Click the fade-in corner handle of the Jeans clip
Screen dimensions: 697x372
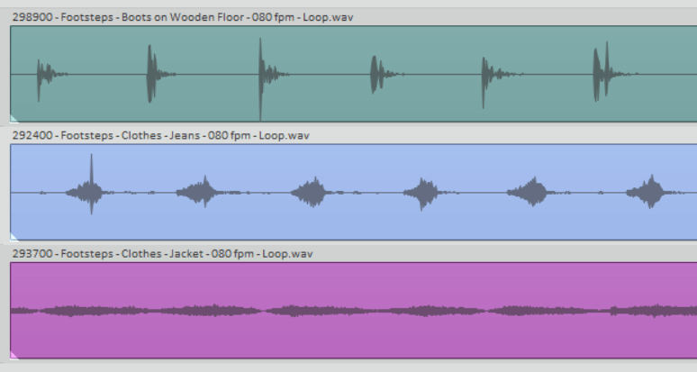14,236
